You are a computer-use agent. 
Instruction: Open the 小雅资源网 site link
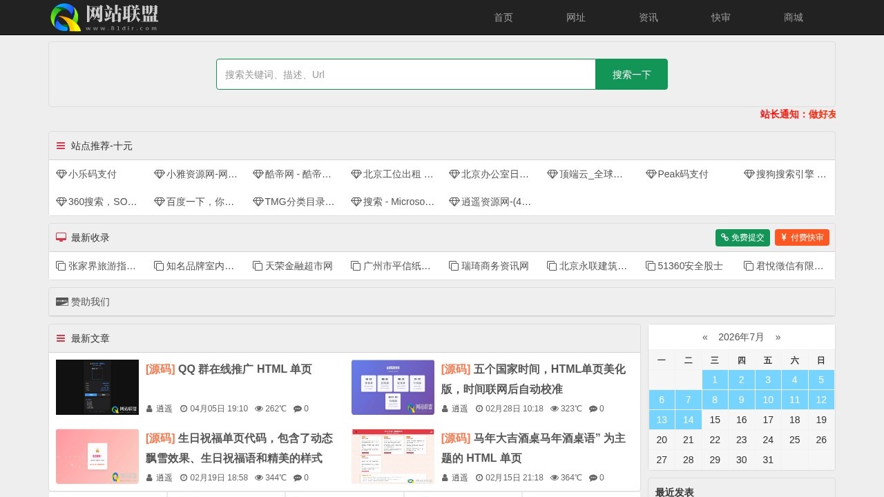tap(195, 174)
